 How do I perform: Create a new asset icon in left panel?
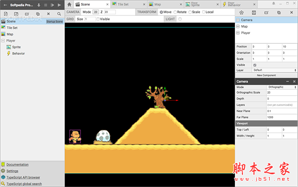tap(5, 14)
